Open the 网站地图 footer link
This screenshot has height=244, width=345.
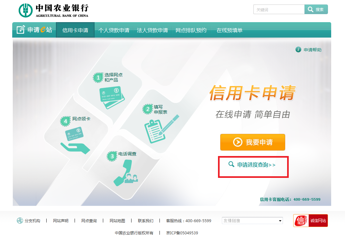pyautogui.click(x=117, y=221)
